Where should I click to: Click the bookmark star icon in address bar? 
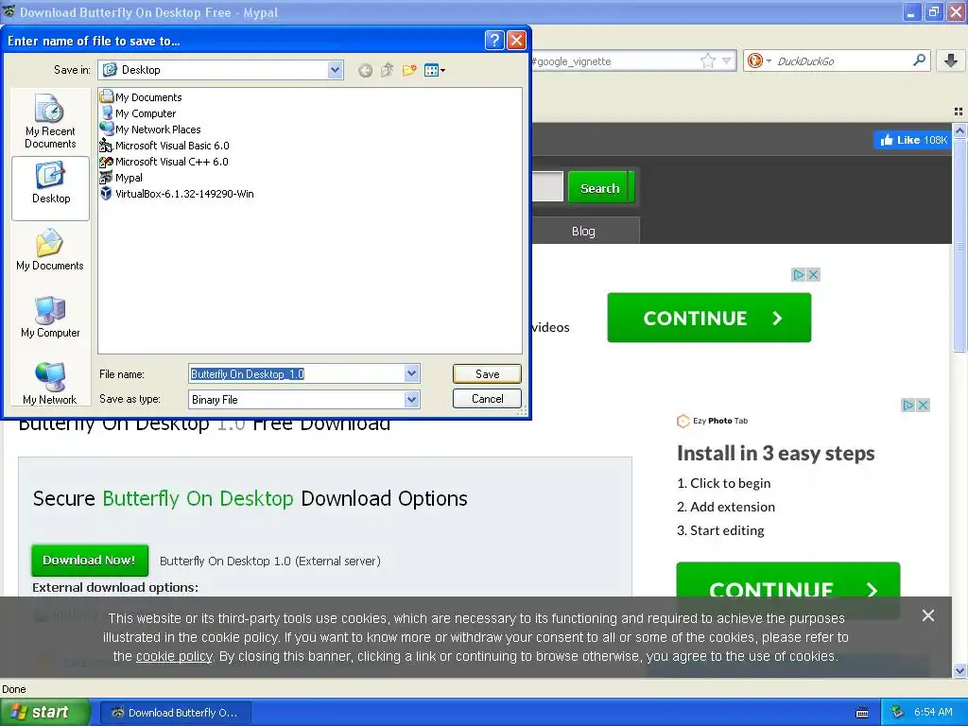pos(707,60)
